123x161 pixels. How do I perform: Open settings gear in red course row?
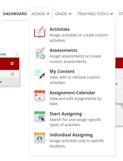[12, 63]
